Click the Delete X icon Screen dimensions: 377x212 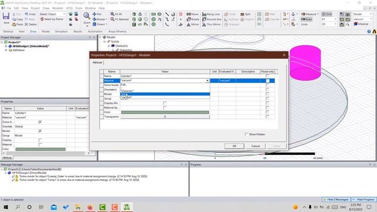click(26, 24)
